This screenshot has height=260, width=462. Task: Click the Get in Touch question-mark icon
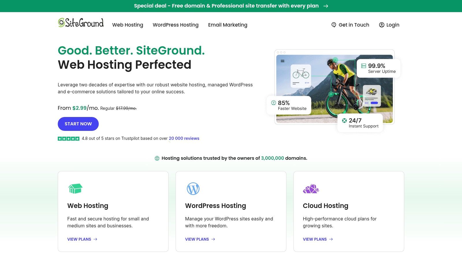click(x=334, y=25)
